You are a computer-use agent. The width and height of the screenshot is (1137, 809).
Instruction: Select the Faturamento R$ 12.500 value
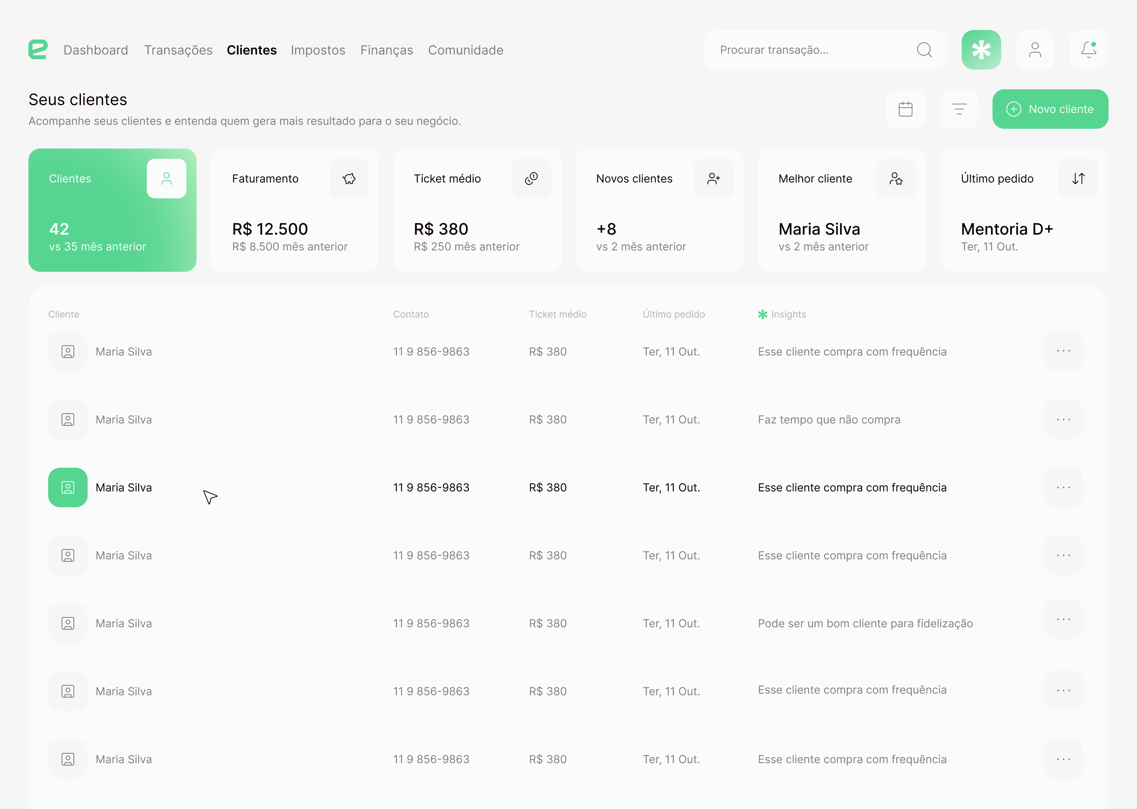click(x=270, y=229)
